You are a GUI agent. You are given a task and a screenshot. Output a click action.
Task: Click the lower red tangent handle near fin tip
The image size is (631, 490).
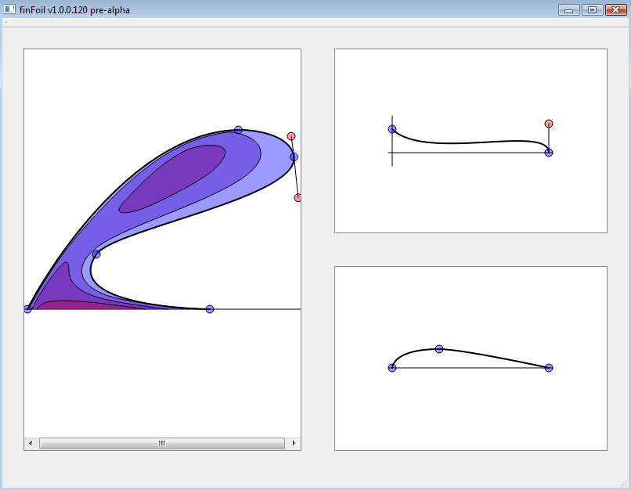tap(297, 197)
